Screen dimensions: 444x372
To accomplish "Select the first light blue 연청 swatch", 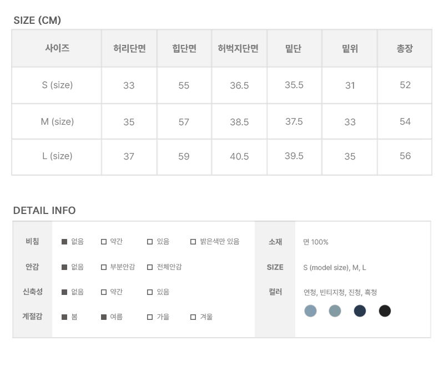I will point(310,311).
